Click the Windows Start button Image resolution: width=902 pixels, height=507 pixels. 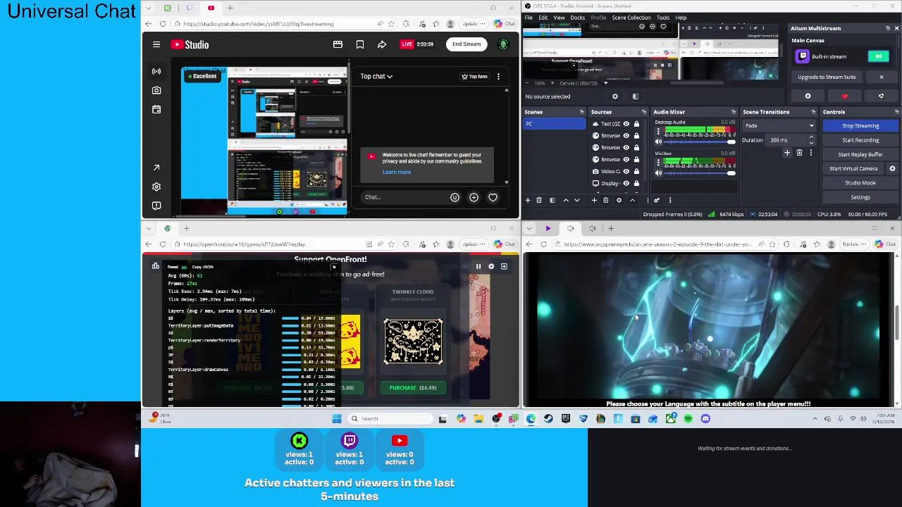click(x=337, y=419)
